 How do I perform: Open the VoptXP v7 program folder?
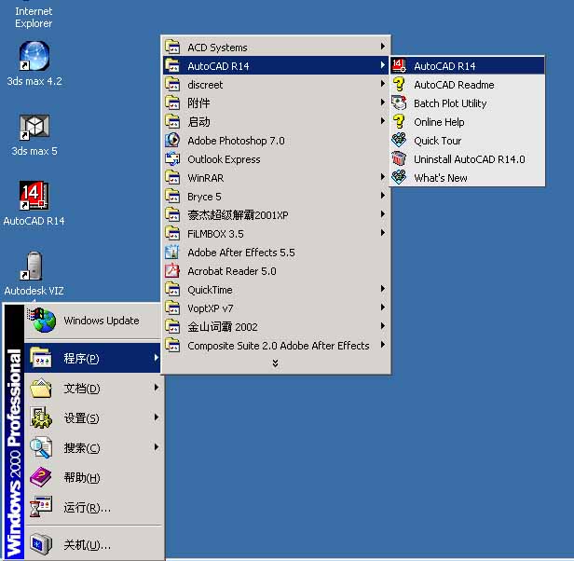pyautogui.click(x=276, y=308)
